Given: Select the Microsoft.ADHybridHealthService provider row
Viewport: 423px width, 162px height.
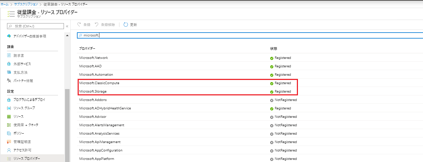Looking at the screenshot, I should pos(250,108).
